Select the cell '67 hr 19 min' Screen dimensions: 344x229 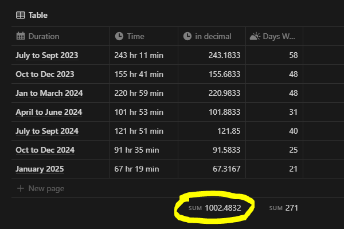pos(144,169)
